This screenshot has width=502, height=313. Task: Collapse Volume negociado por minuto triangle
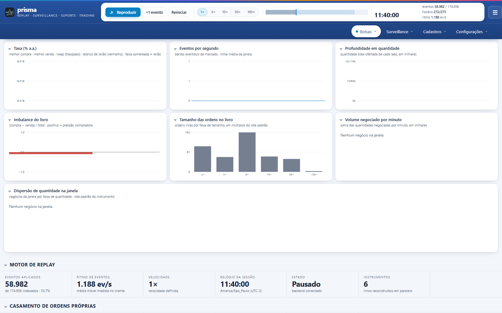tap(341, 120)
